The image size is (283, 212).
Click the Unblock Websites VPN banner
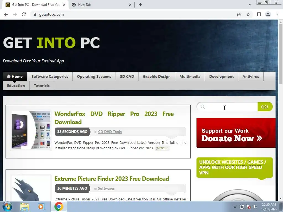coord(234,168)
